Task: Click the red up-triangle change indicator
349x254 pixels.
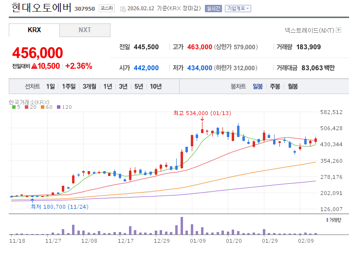Action: tap(34, 66)
